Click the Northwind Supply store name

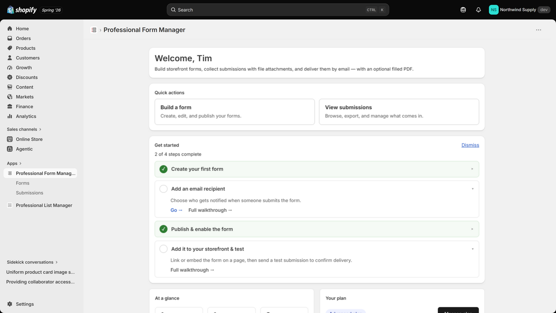coord(518,10)
